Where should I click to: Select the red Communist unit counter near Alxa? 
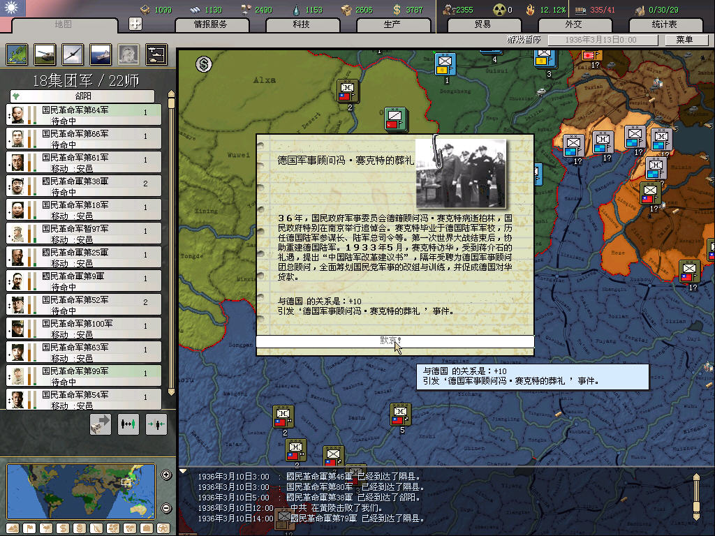click(x=395, y=119)
